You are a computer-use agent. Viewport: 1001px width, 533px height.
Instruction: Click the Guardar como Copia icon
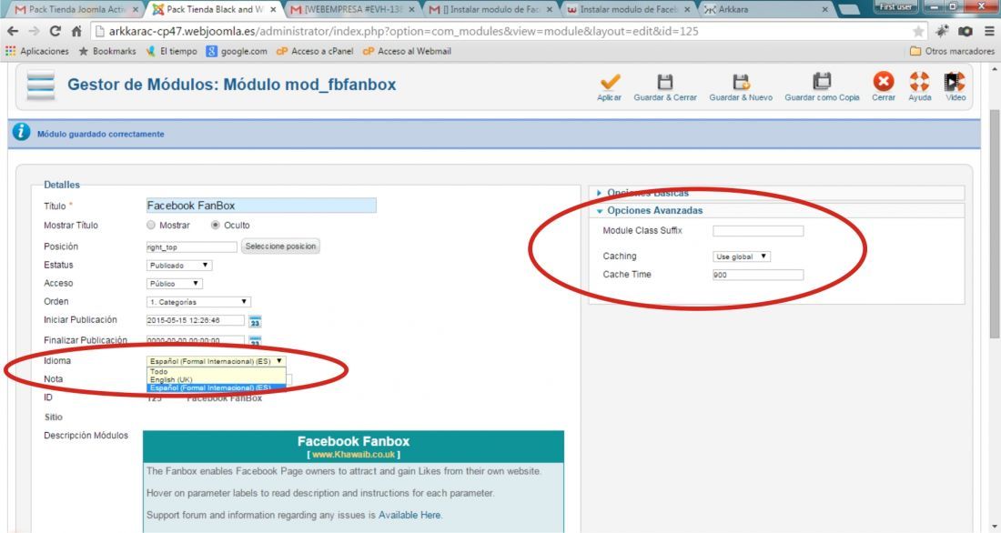(822, 81)
